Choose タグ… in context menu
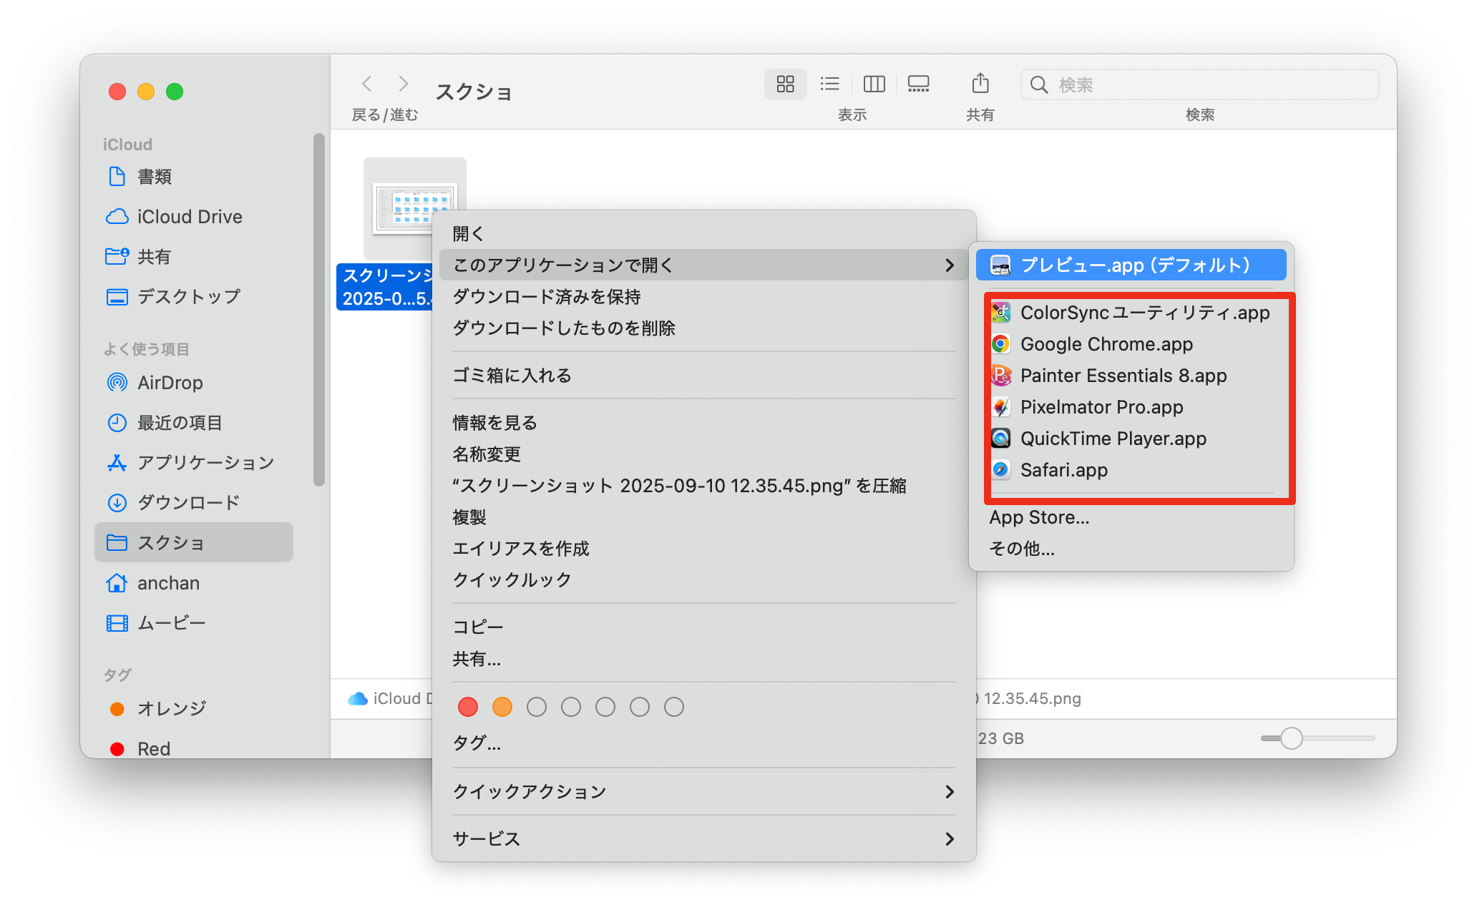1477x900 pixels. (704, 743)
